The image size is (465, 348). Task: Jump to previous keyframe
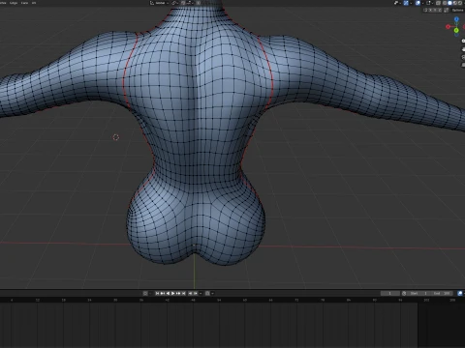[163, 293]
